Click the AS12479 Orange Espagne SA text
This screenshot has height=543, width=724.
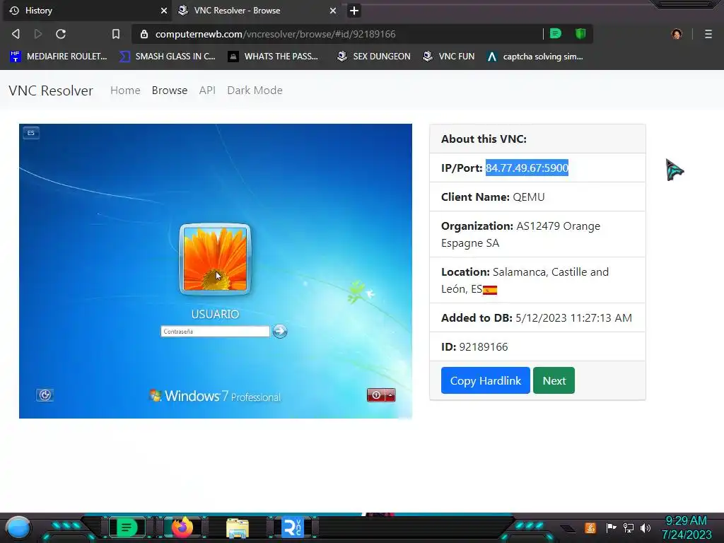click(520, 235)
